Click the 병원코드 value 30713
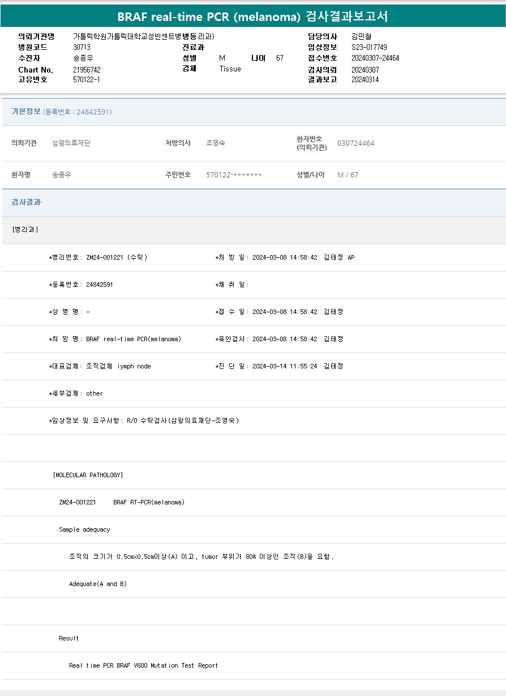 (x=82, y=48)
